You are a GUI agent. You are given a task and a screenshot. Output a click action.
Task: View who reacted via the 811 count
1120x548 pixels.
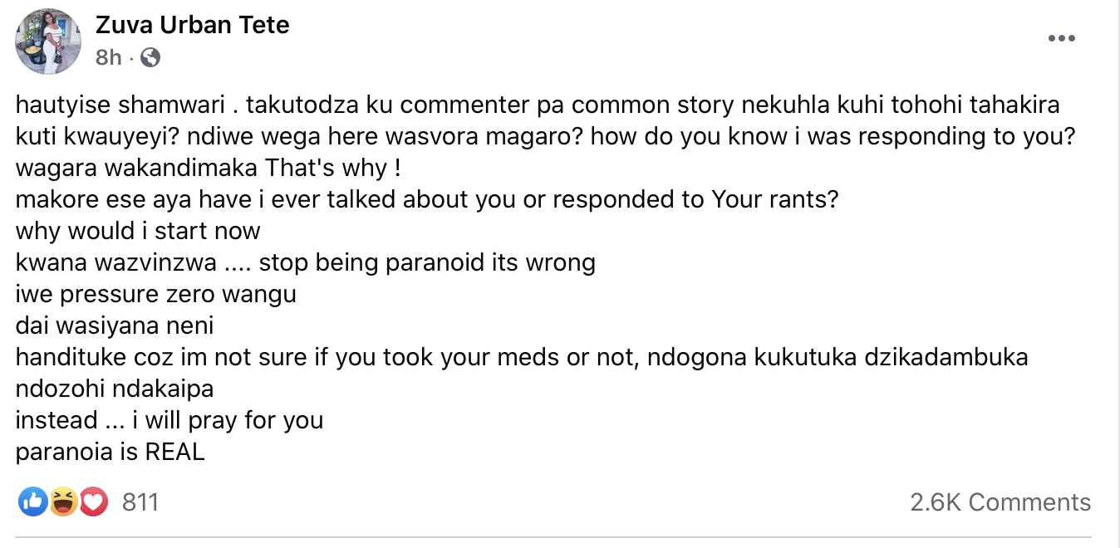coord(140,502)
